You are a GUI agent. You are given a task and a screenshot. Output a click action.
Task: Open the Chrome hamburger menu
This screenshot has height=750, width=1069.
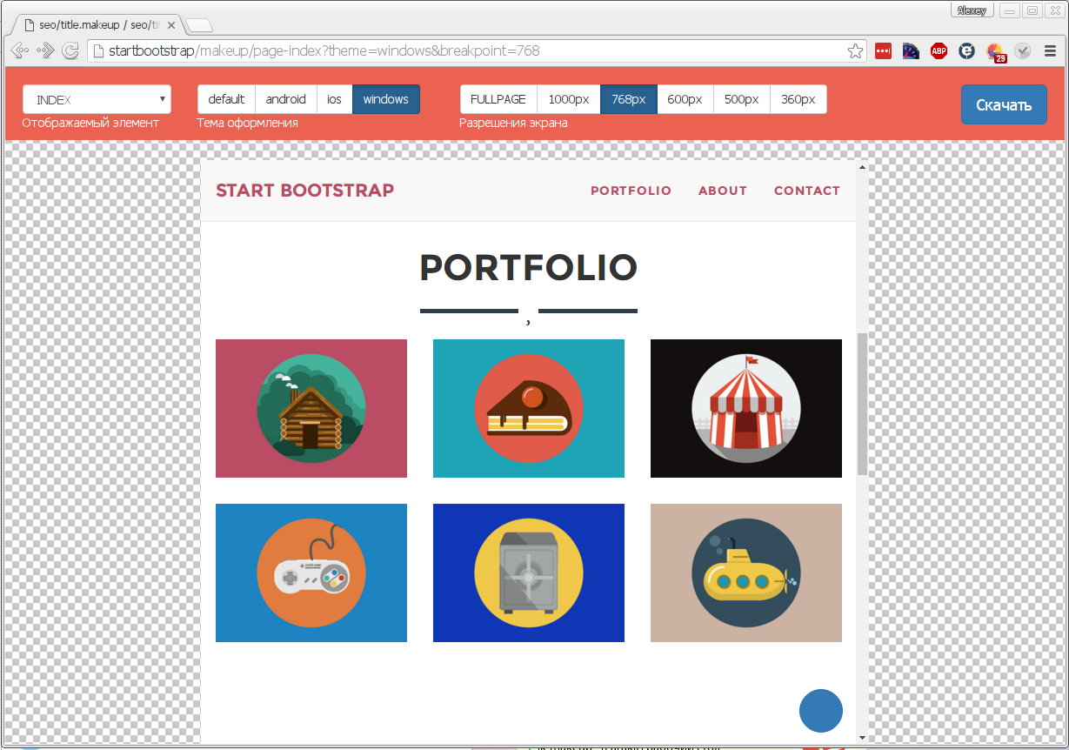coord(1051,51)
